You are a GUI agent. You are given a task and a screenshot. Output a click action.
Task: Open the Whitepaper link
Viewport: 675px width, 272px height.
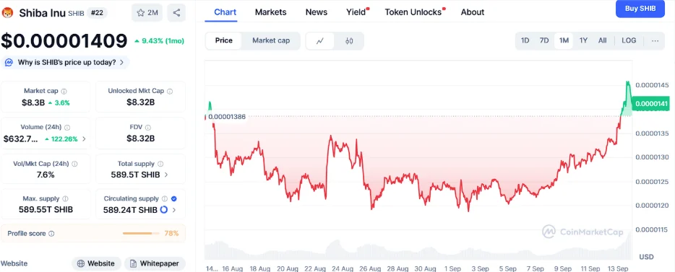(x=155, y=263)
